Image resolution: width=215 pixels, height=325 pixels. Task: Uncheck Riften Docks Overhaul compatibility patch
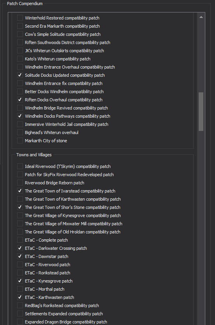click(20, 100)
